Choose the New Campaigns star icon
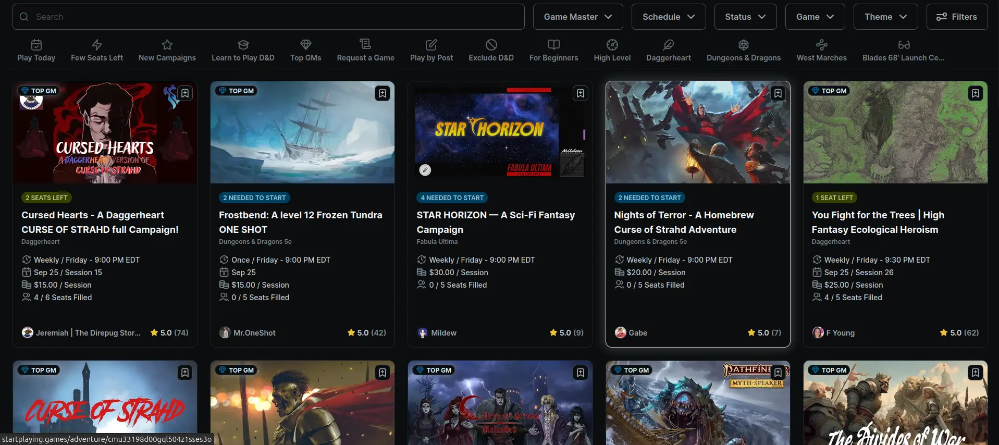 click(167, 45)
